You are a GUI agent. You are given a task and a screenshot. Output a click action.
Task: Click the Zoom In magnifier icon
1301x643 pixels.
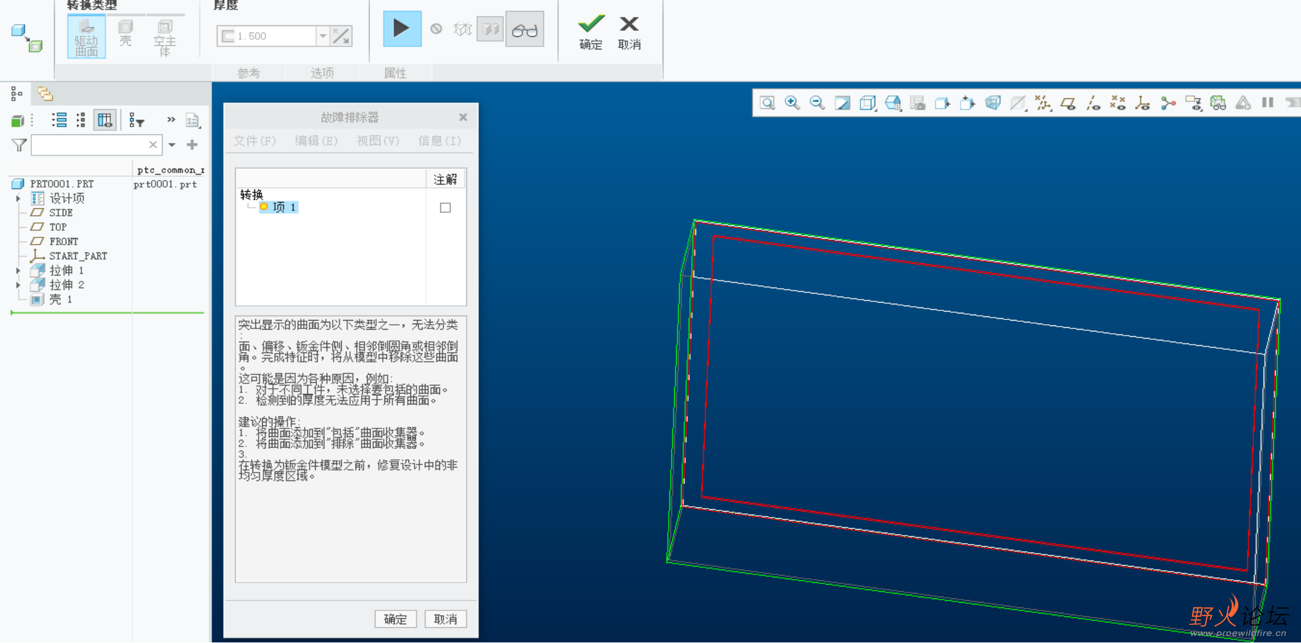(x=792, y=103)
